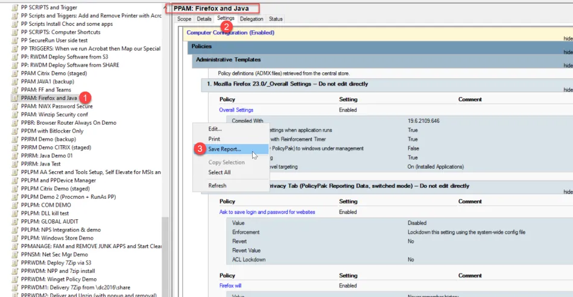The image size is (573, 297).
Task: Select Refresh in the context menu
Action: tap(217, 186)
